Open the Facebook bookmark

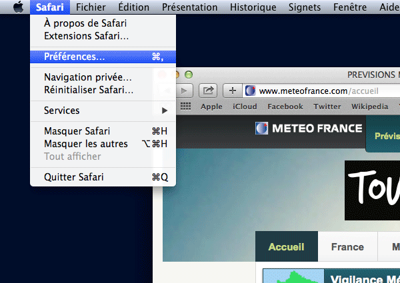(x=285, y=107)
